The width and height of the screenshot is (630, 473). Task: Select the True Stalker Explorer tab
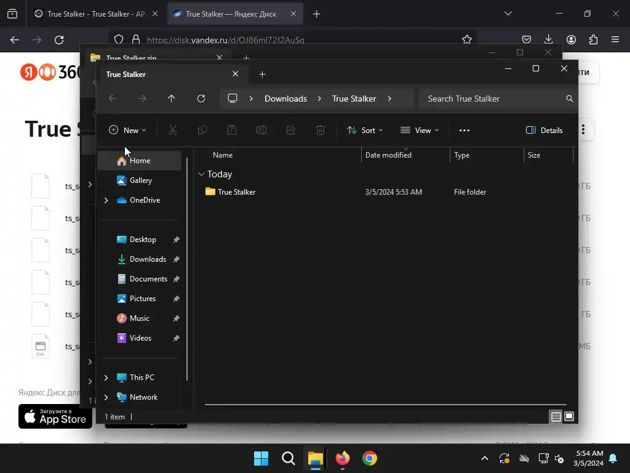[x=172, y=75]
